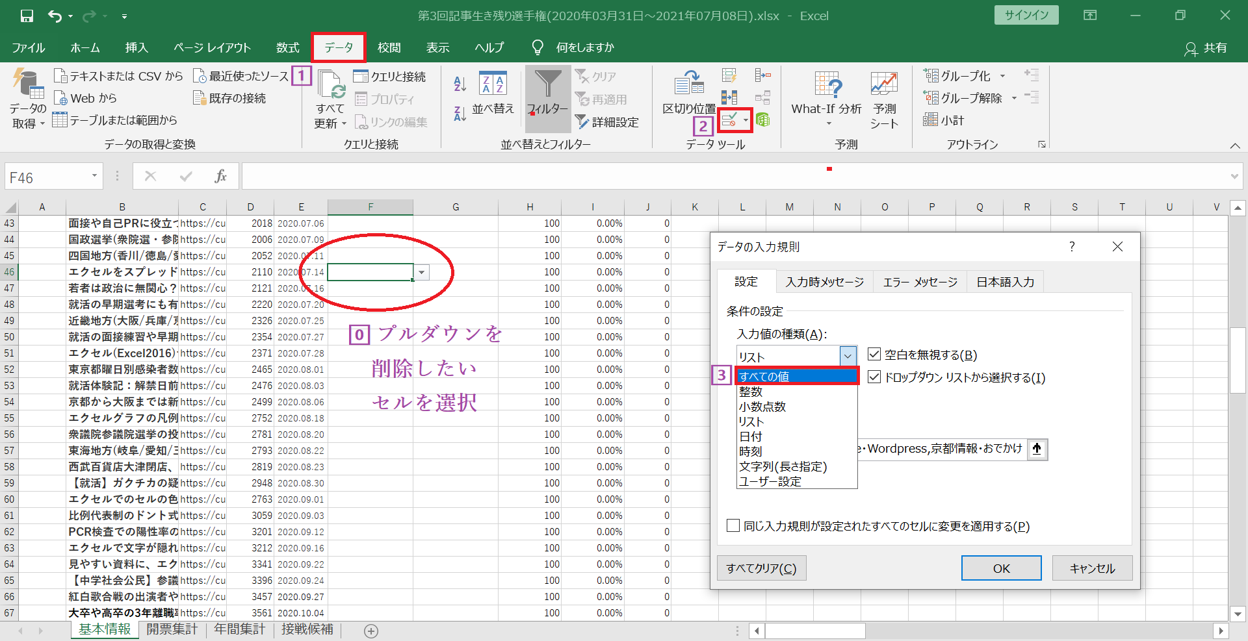Enable 同じ入力規則 apply-to-all checkbox
This screenshot has height=641, width=1248.
point(733,525)
